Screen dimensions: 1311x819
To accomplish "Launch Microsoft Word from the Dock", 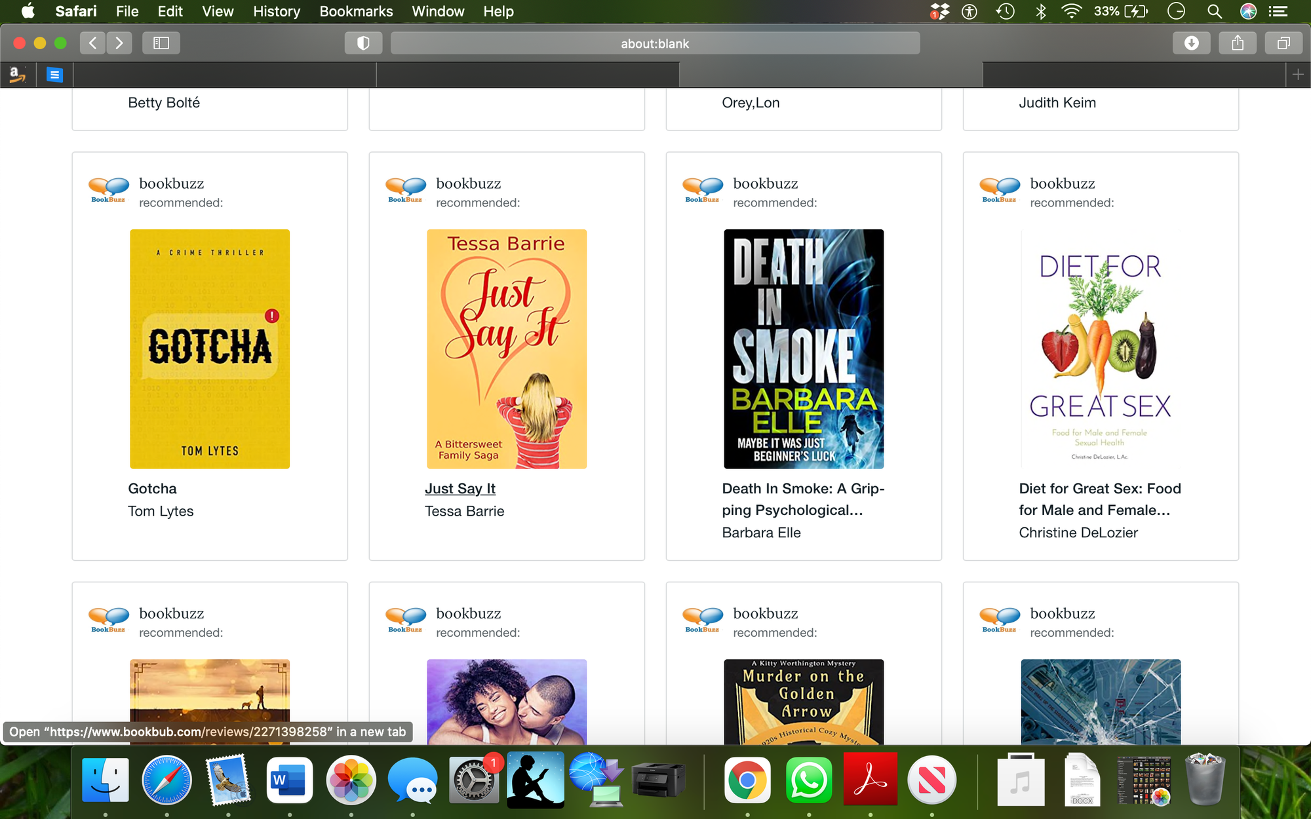I will (289, 780).
